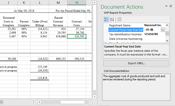Open the Document Actions pane options arrow

click(166, 6)
